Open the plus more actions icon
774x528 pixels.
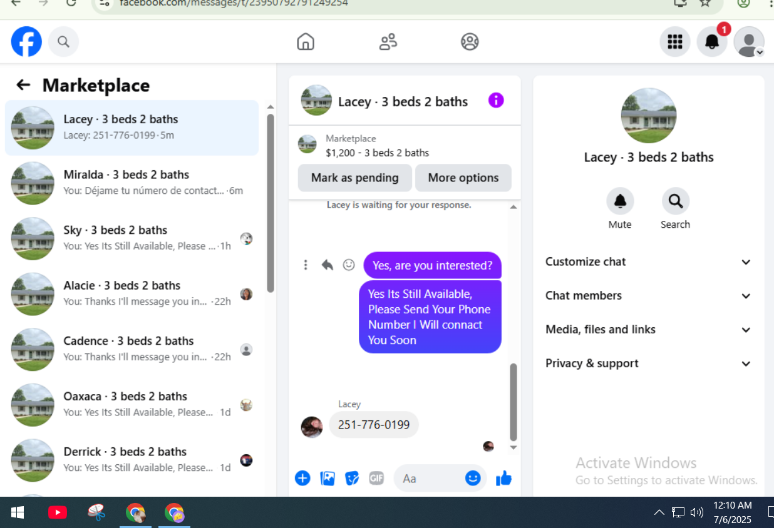302,479
